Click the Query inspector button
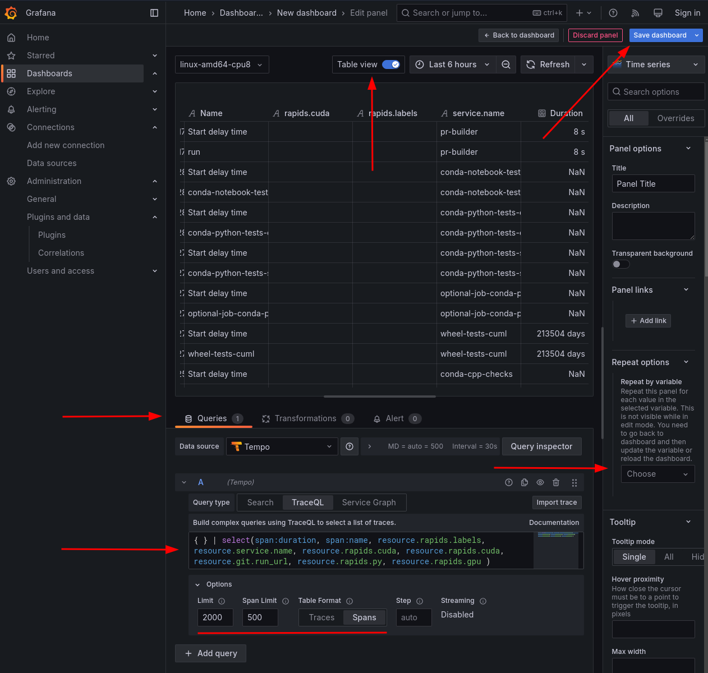The width and height of the screenshot is (708, 673). [541, 446]
